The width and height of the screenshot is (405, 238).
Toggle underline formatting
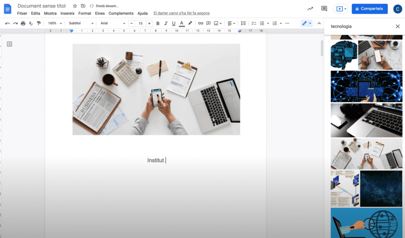click(174, 23)
